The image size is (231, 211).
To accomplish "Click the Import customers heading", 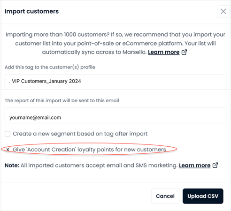I will [x=31, y=11].
